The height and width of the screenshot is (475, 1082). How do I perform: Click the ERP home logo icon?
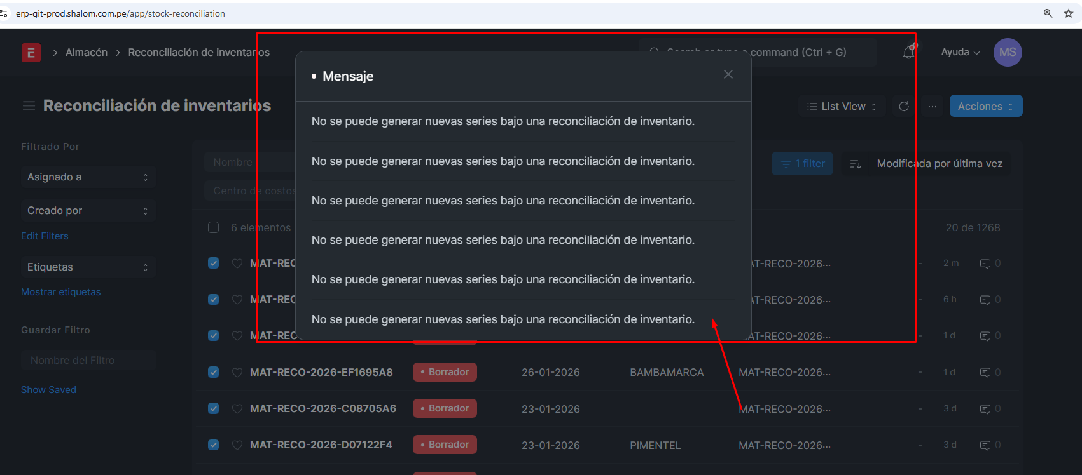click(x=31, y=53)
